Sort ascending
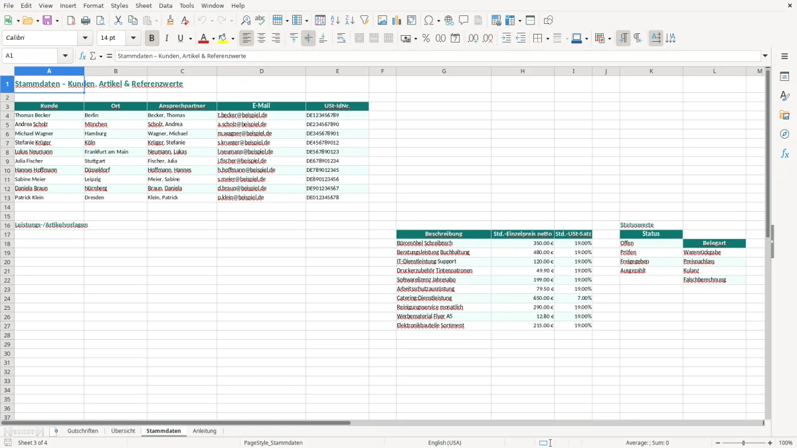Image resolution: width=797 pixels, height=448 pixels. point(335,21)
